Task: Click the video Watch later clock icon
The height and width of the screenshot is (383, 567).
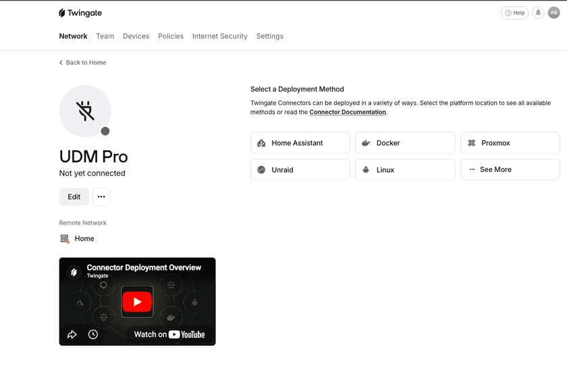Action: point(93,334)
